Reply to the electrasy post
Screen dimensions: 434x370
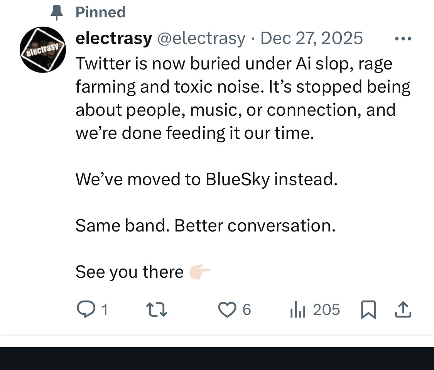(86, 309)
